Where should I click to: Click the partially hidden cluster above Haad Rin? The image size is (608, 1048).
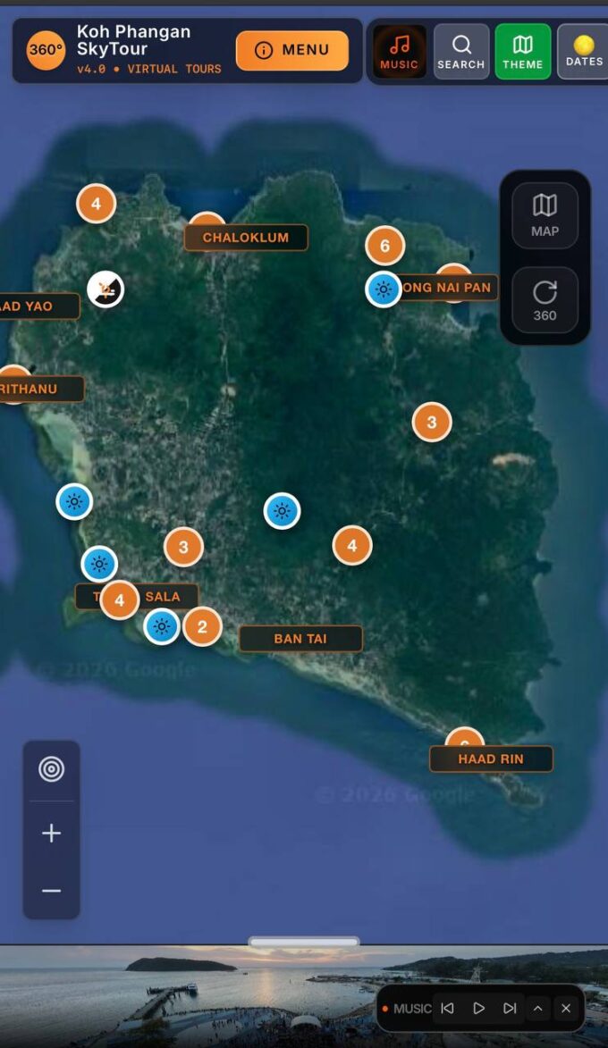(464, 736)
